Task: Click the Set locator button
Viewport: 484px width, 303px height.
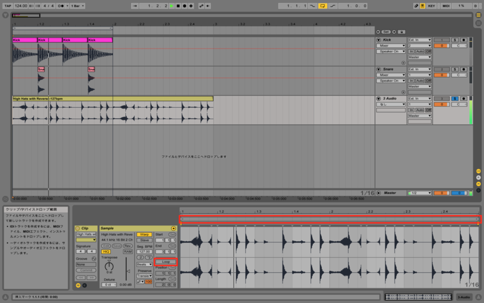Action: click(386, 32)
